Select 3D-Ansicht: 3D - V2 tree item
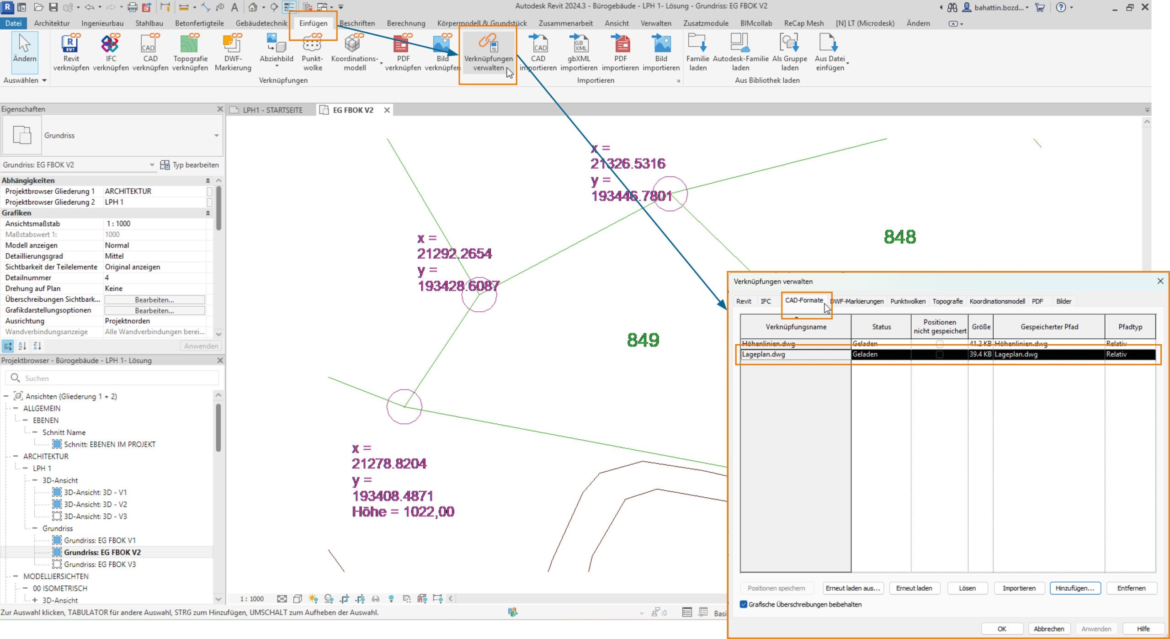Screen dimensions: 1170x639 (x=95, y=504)
